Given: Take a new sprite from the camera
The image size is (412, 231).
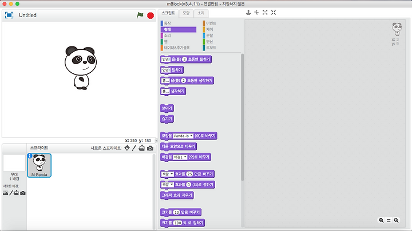Looking at the screenshot, I should [x=150, y=148].
